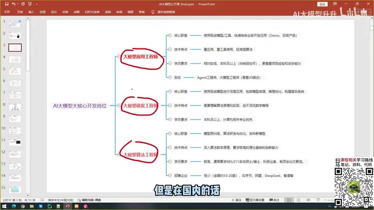Select slide 4 thumbnail
This screenshot has width=374, height=210.
(x=15, y=60)
